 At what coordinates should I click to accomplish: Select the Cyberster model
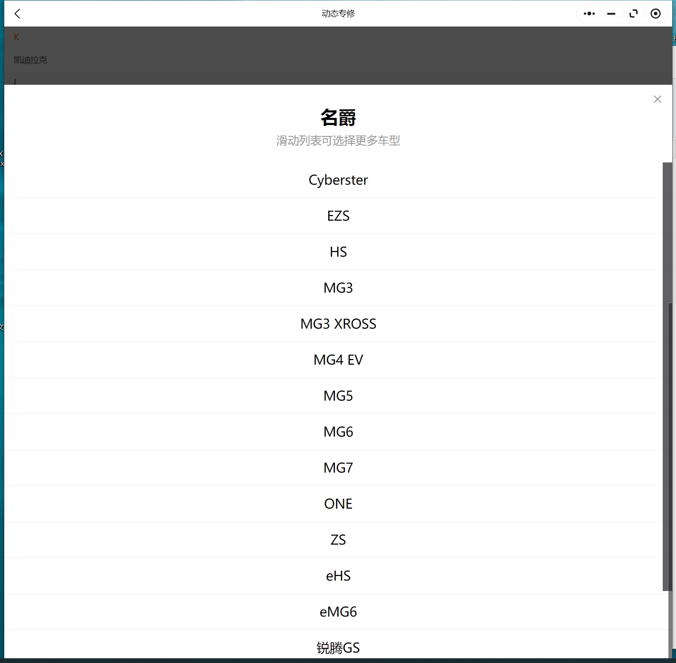338,180
